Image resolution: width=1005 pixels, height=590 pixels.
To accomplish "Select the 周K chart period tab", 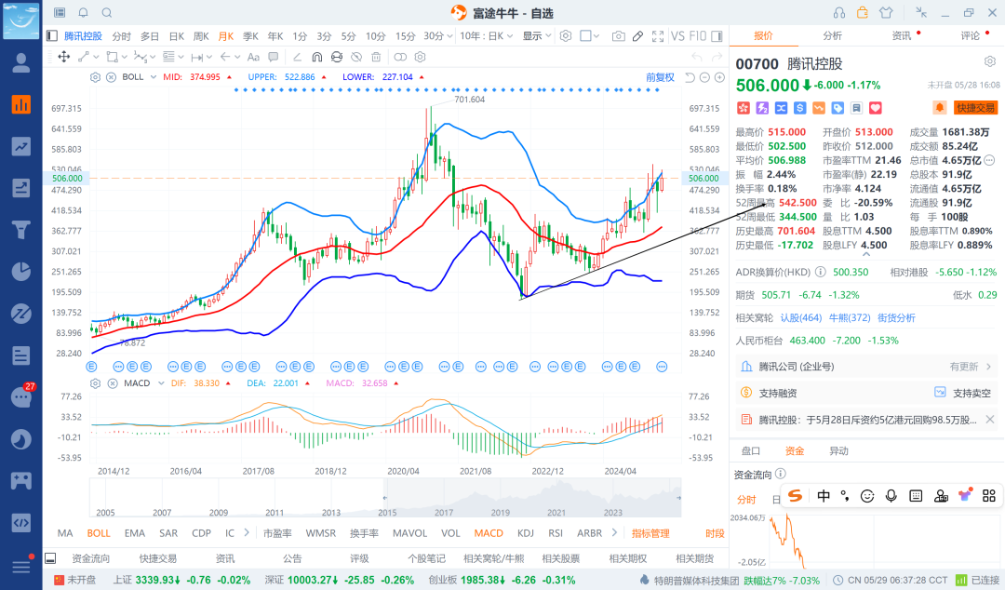I will click(x=201, y=36).
